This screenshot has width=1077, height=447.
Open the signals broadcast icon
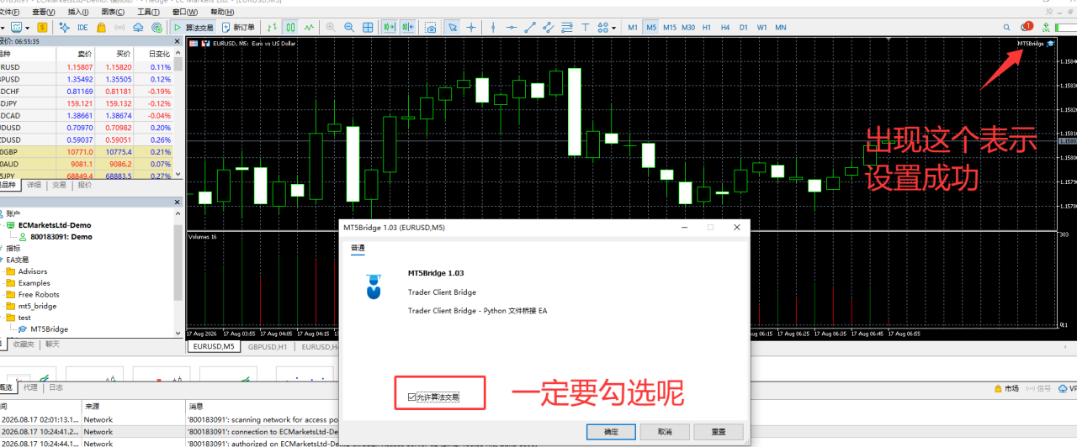click(119, 28)
